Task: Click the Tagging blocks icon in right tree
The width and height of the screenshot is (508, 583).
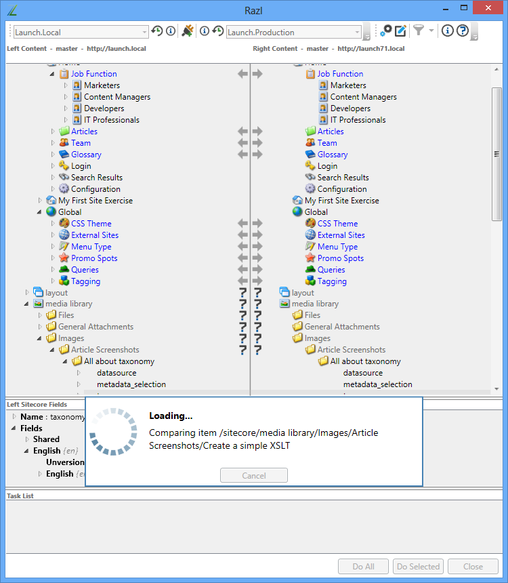Action: pos(310,281)
